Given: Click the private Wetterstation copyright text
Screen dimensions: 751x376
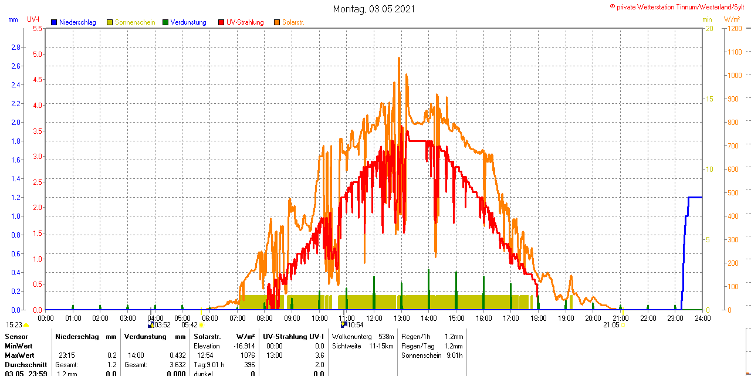Looking at the screenshot, I should tap(679, 6).
